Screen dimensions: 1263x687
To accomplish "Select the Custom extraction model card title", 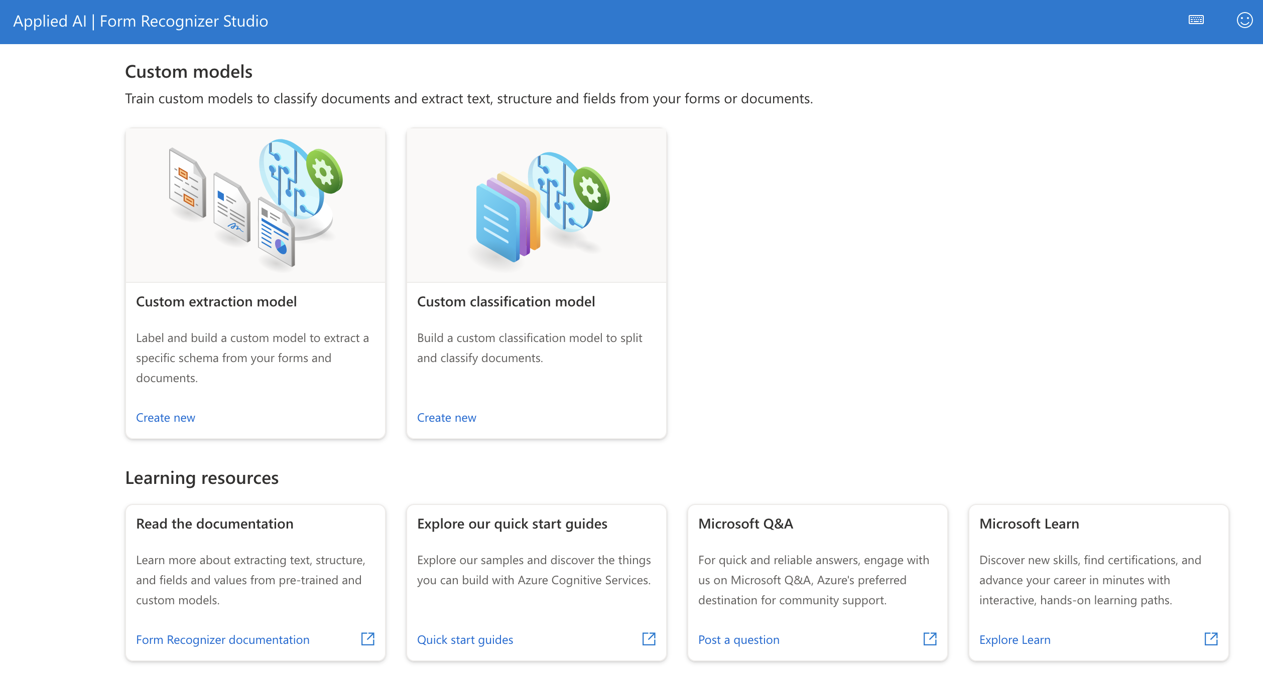I will point(216,301).
